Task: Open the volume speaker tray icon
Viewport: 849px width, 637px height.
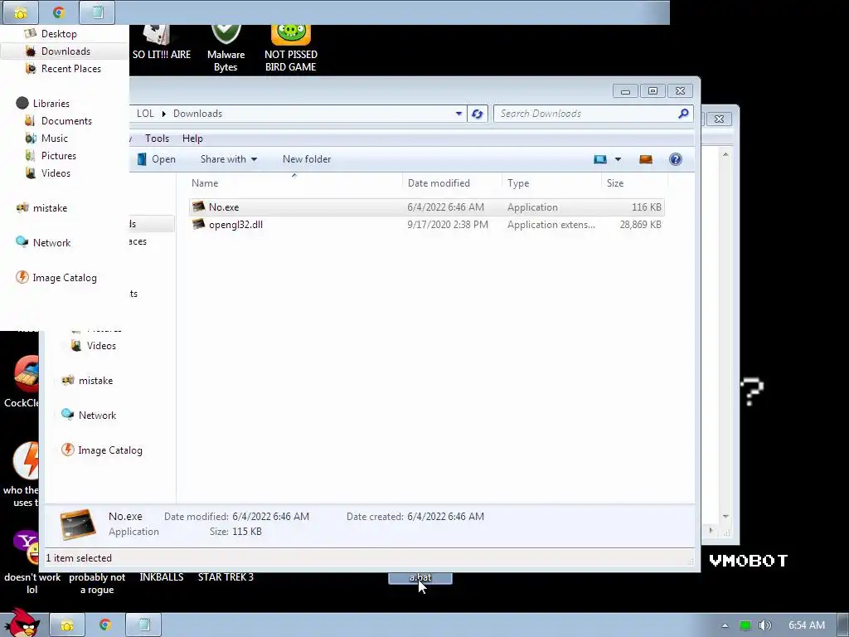Action: [x=764, y=625]
